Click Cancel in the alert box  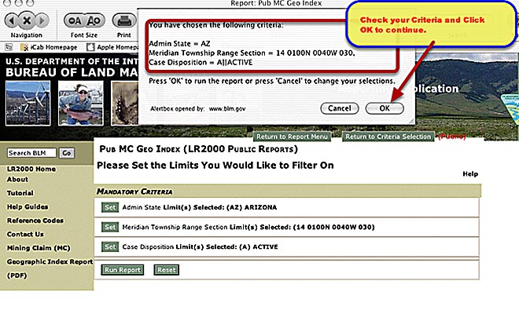click(339, 108)
